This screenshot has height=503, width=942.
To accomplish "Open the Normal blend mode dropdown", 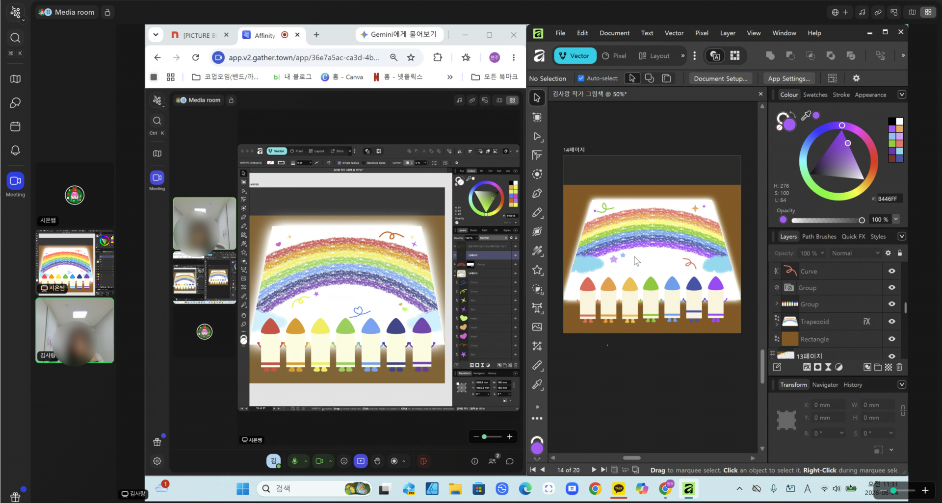I will (x=856, y=253).
